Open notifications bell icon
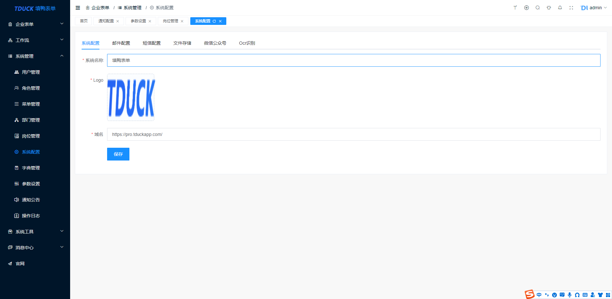Image resolution: width=612 pixels, height=299 pixels. point(560,8)
